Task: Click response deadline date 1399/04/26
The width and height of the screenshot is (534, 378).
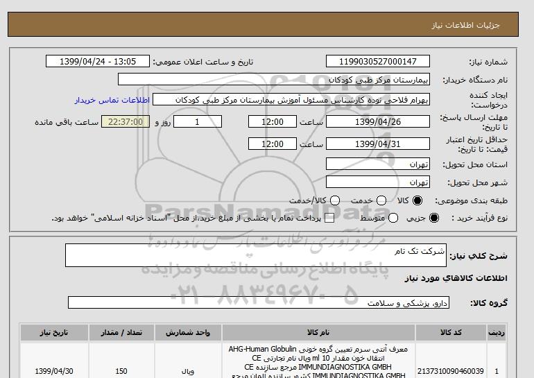Action: 378,121
